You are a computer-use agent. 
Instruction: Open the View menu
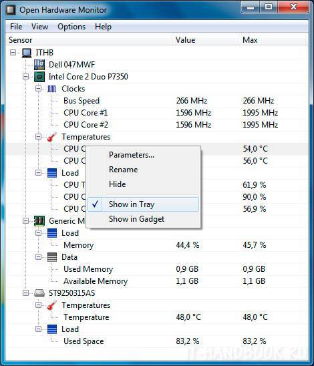coord(39,27)
